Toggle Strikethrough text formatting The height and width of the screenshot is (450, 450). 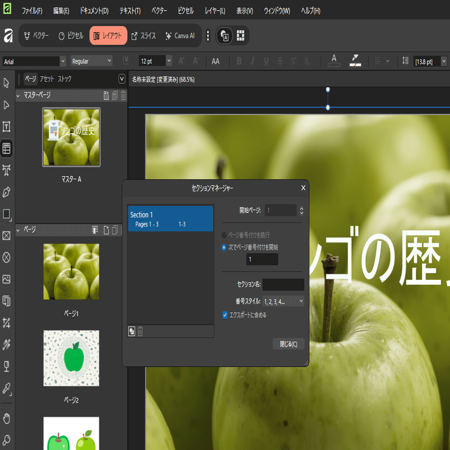click(280, 61)
